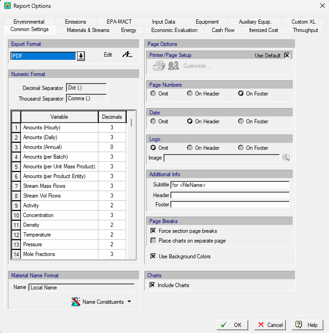
Task: Open Decimal Separator combo box
Action: 86,88
